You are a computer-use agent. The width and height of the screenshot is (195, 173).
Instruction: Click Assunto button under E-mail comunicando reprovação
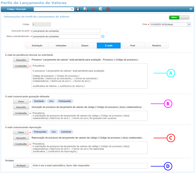tap(21, 138)
